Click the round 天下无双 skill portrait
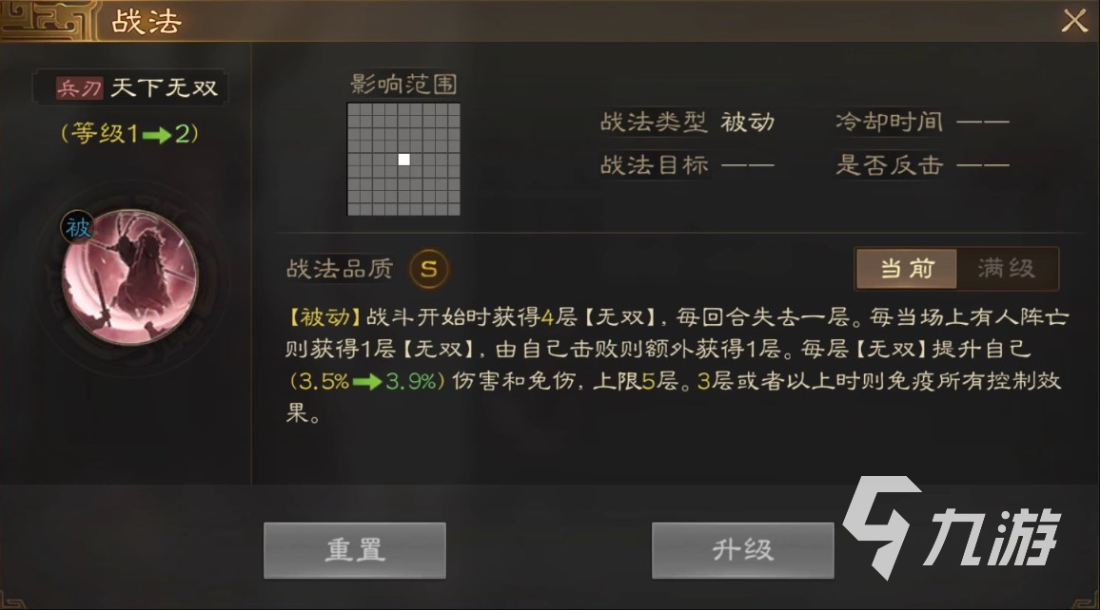Viewport: 1100px width, 610px height. click(x=129, y=278)
